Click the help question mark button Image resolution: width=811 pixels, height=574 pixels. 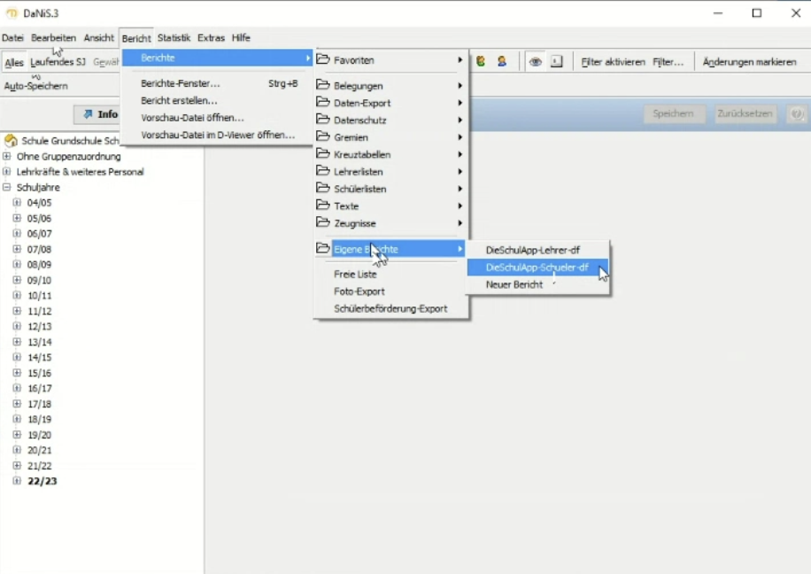(797, 114)
